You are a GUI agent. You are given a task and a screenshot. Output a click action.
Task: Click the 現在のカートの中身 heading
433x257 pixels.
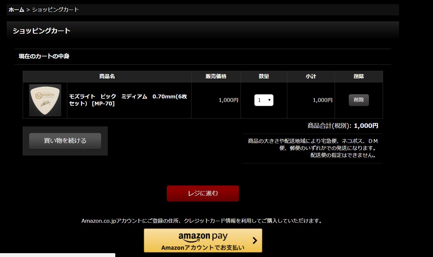44,56
